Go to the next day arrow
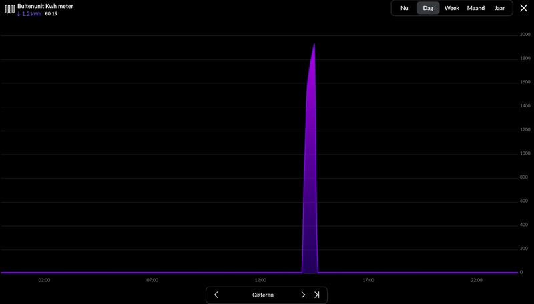The image size is (534, 304). (303, 295)
